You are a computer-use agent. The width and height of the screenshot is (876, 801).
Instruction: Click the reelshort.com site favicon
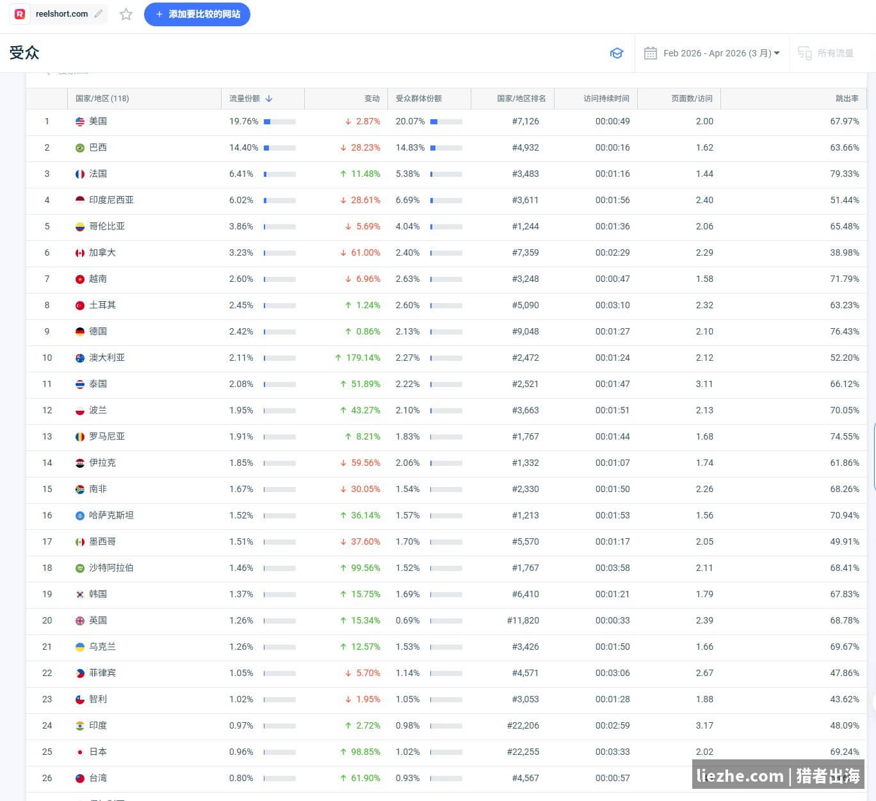click(x=20, y=14)
